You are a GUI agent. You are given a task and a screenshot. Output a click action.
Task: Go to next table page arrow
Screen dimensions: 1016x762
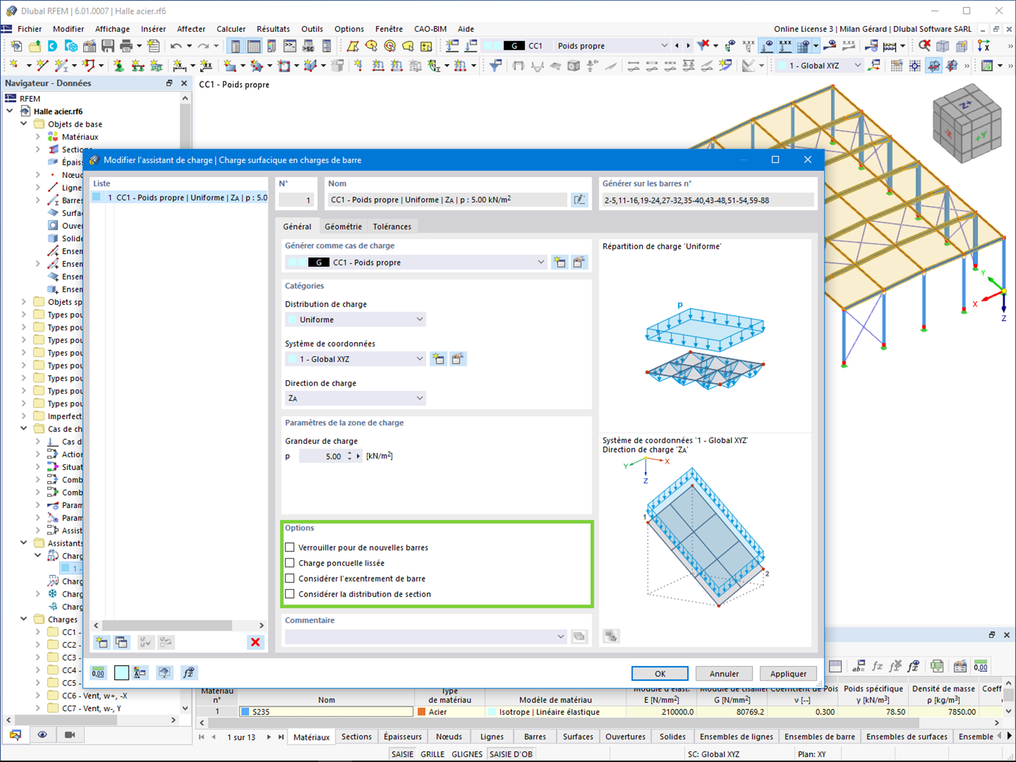tap(269, 737)
